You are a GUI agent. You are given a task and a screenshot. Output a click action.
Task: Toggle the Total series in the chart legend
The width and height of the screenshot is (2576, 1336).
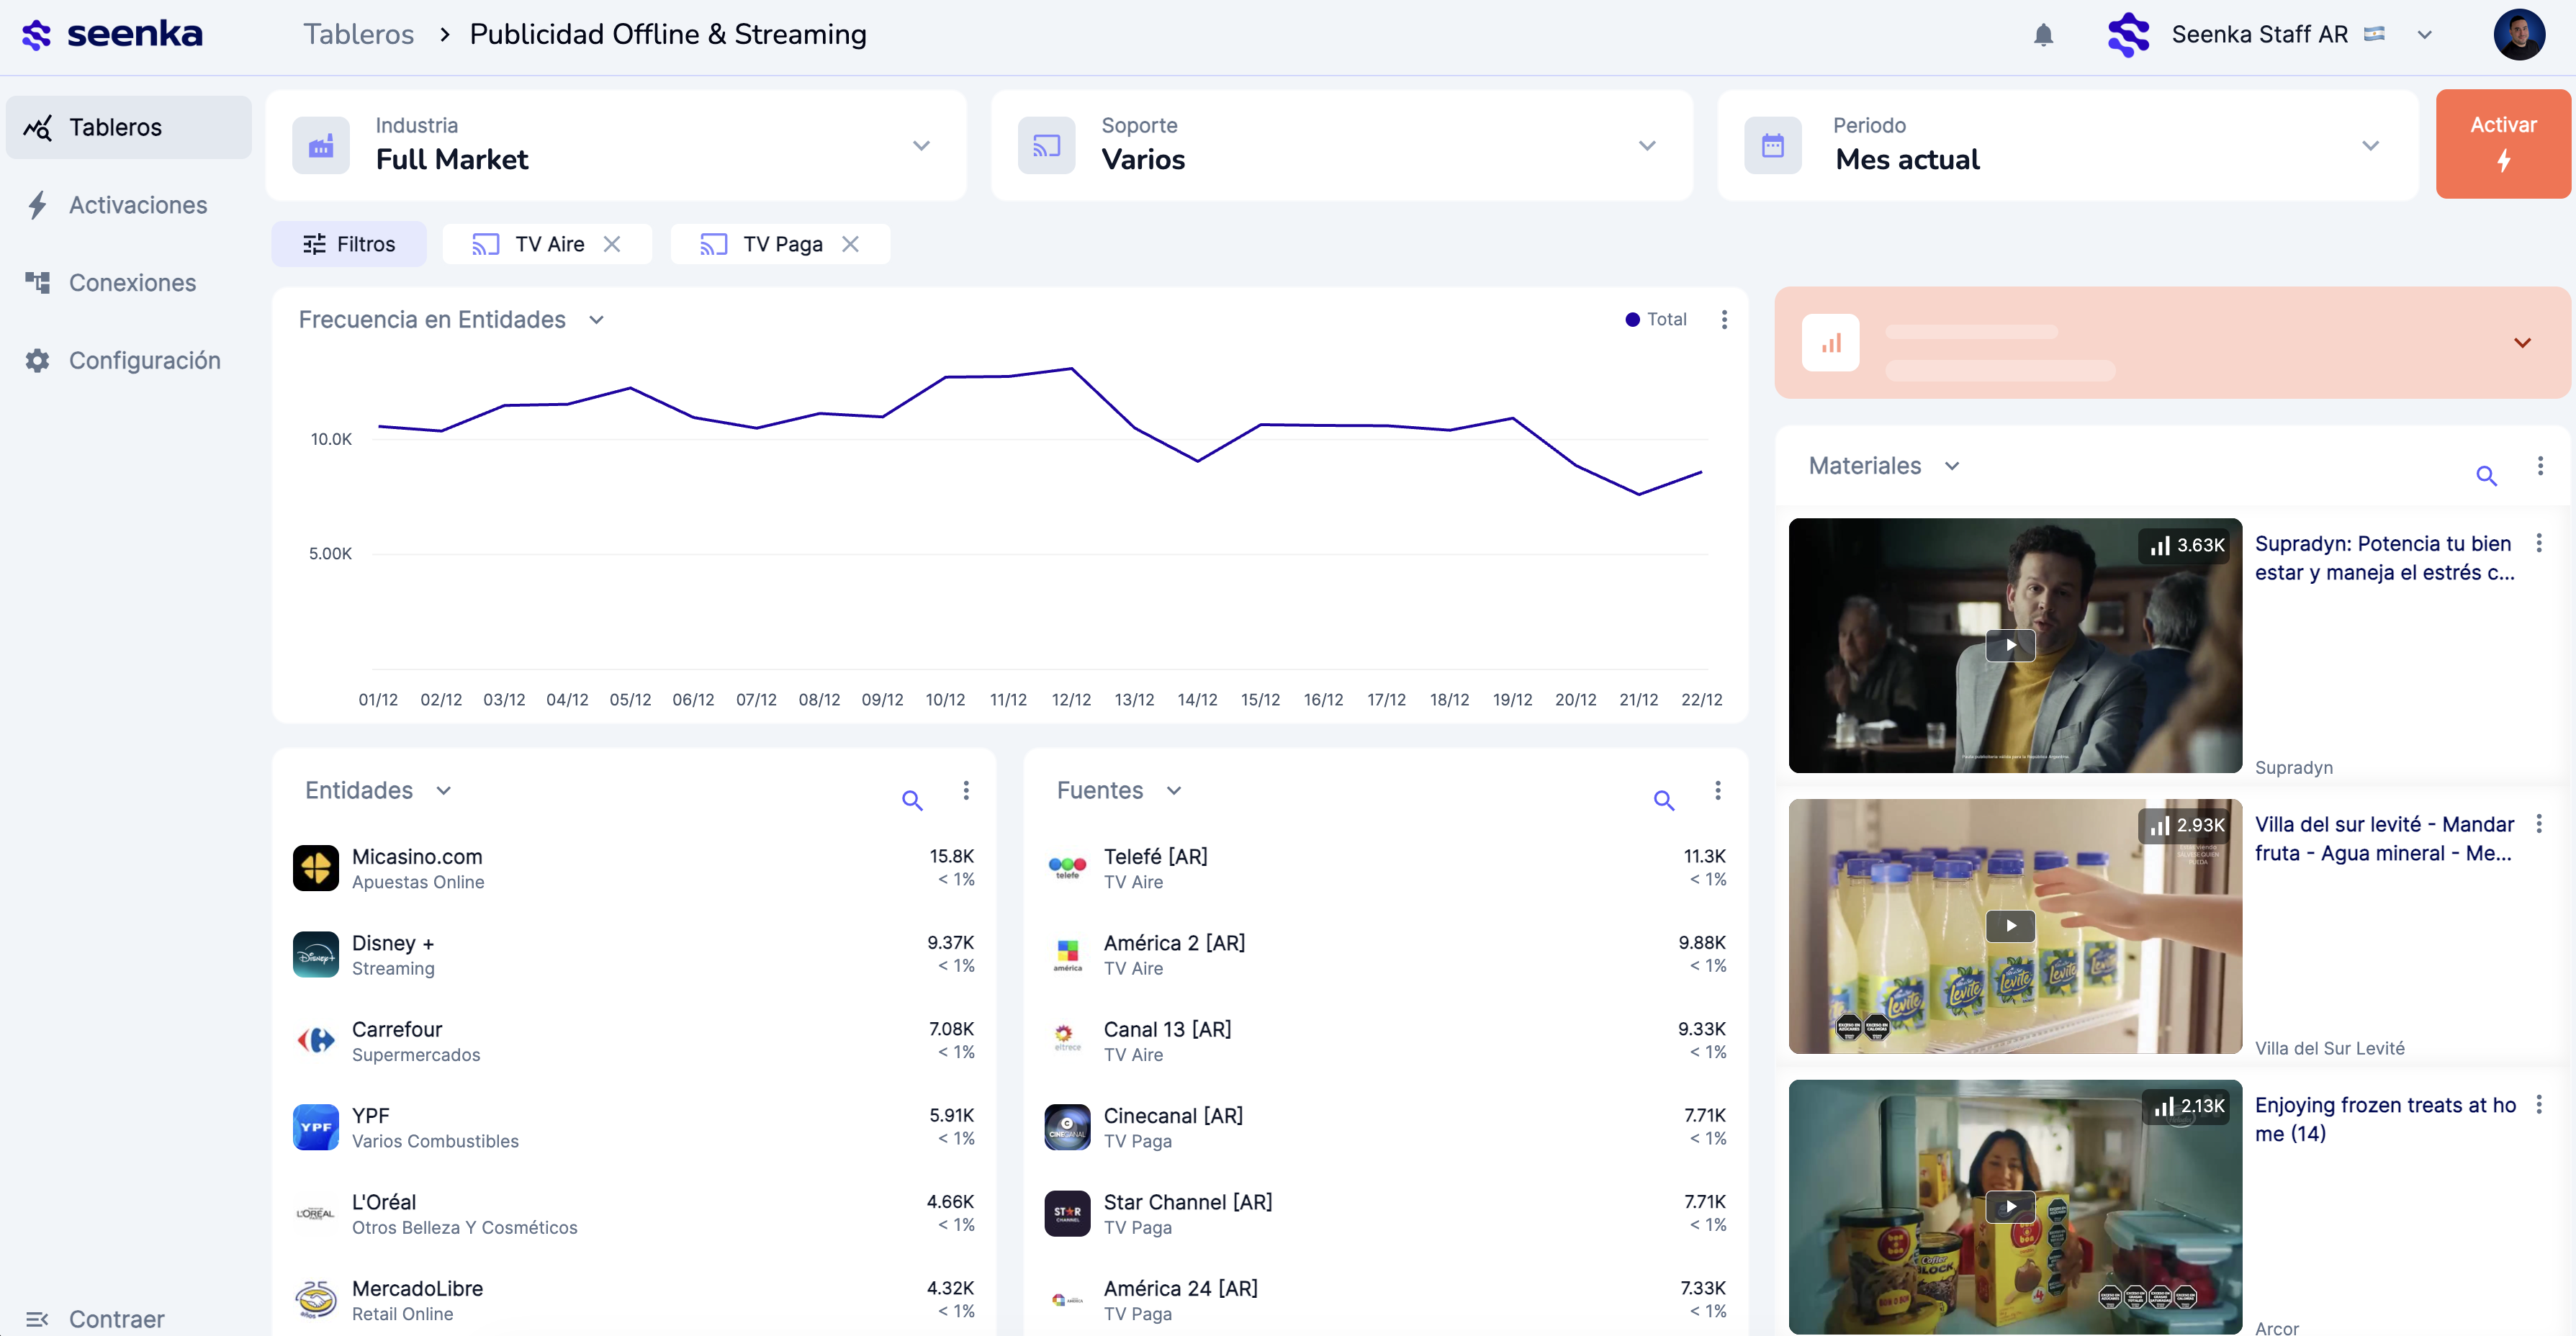point(1655,319)
